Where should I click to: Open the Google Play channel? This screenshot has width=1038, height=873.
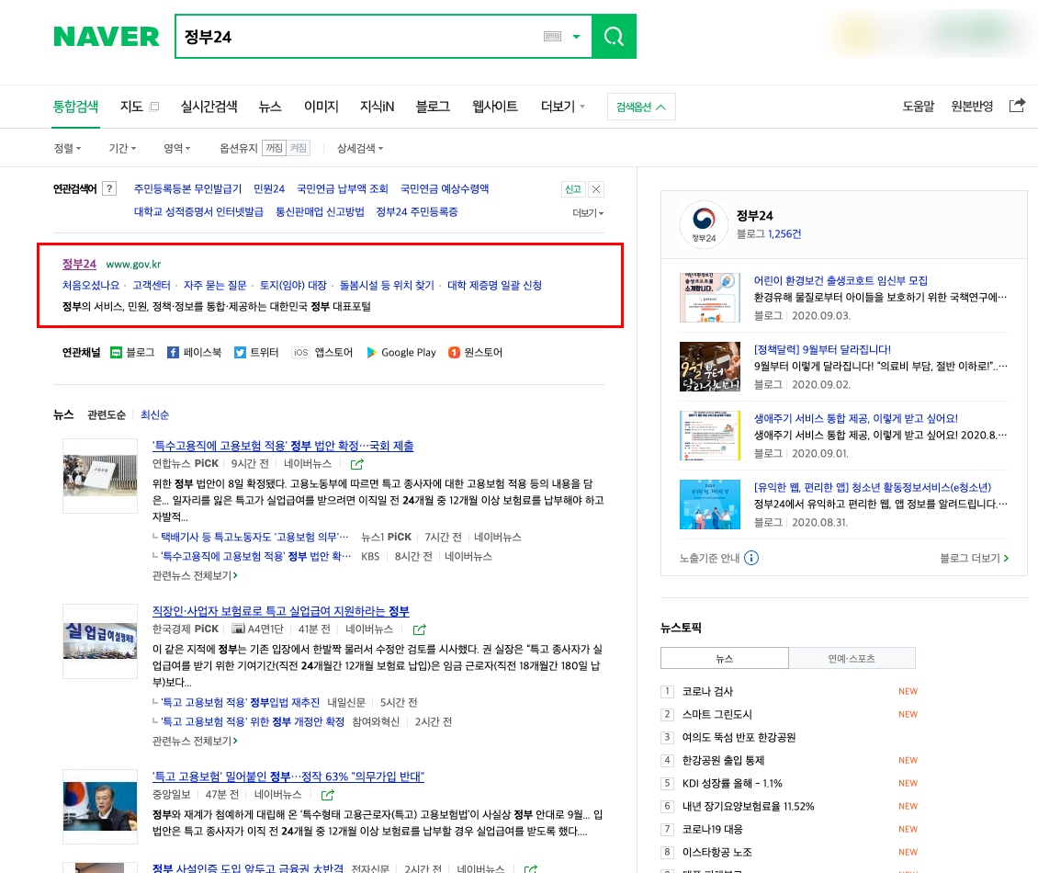click(x=401, y=352)
